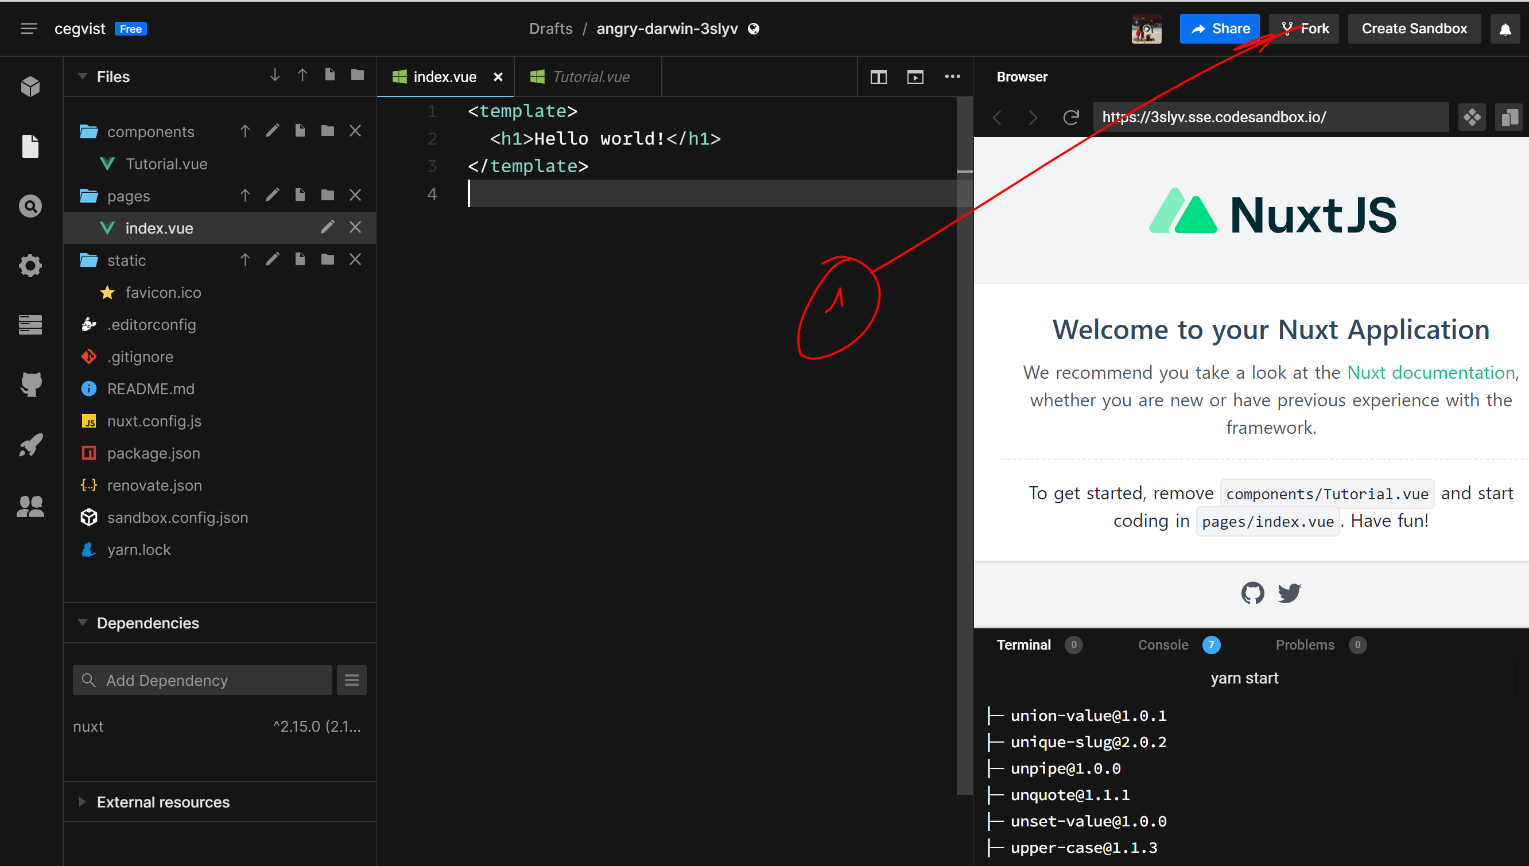Collapse the static folder
This screenshot has height=866, width=1529.
pos(88,259)
